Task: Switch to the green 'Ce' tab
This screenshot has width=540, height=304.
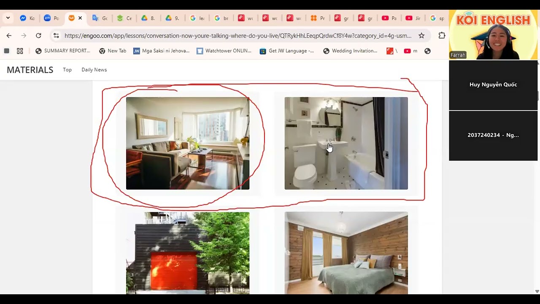Action: 124,18
